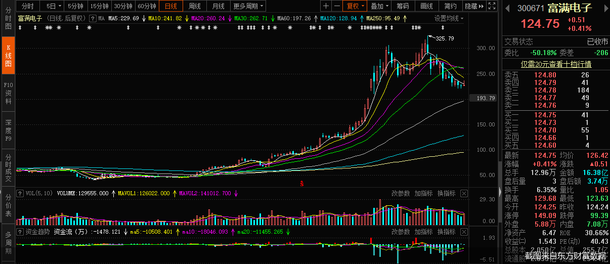
Task: Select the 分时 period tab
Action: coord(28,6)
